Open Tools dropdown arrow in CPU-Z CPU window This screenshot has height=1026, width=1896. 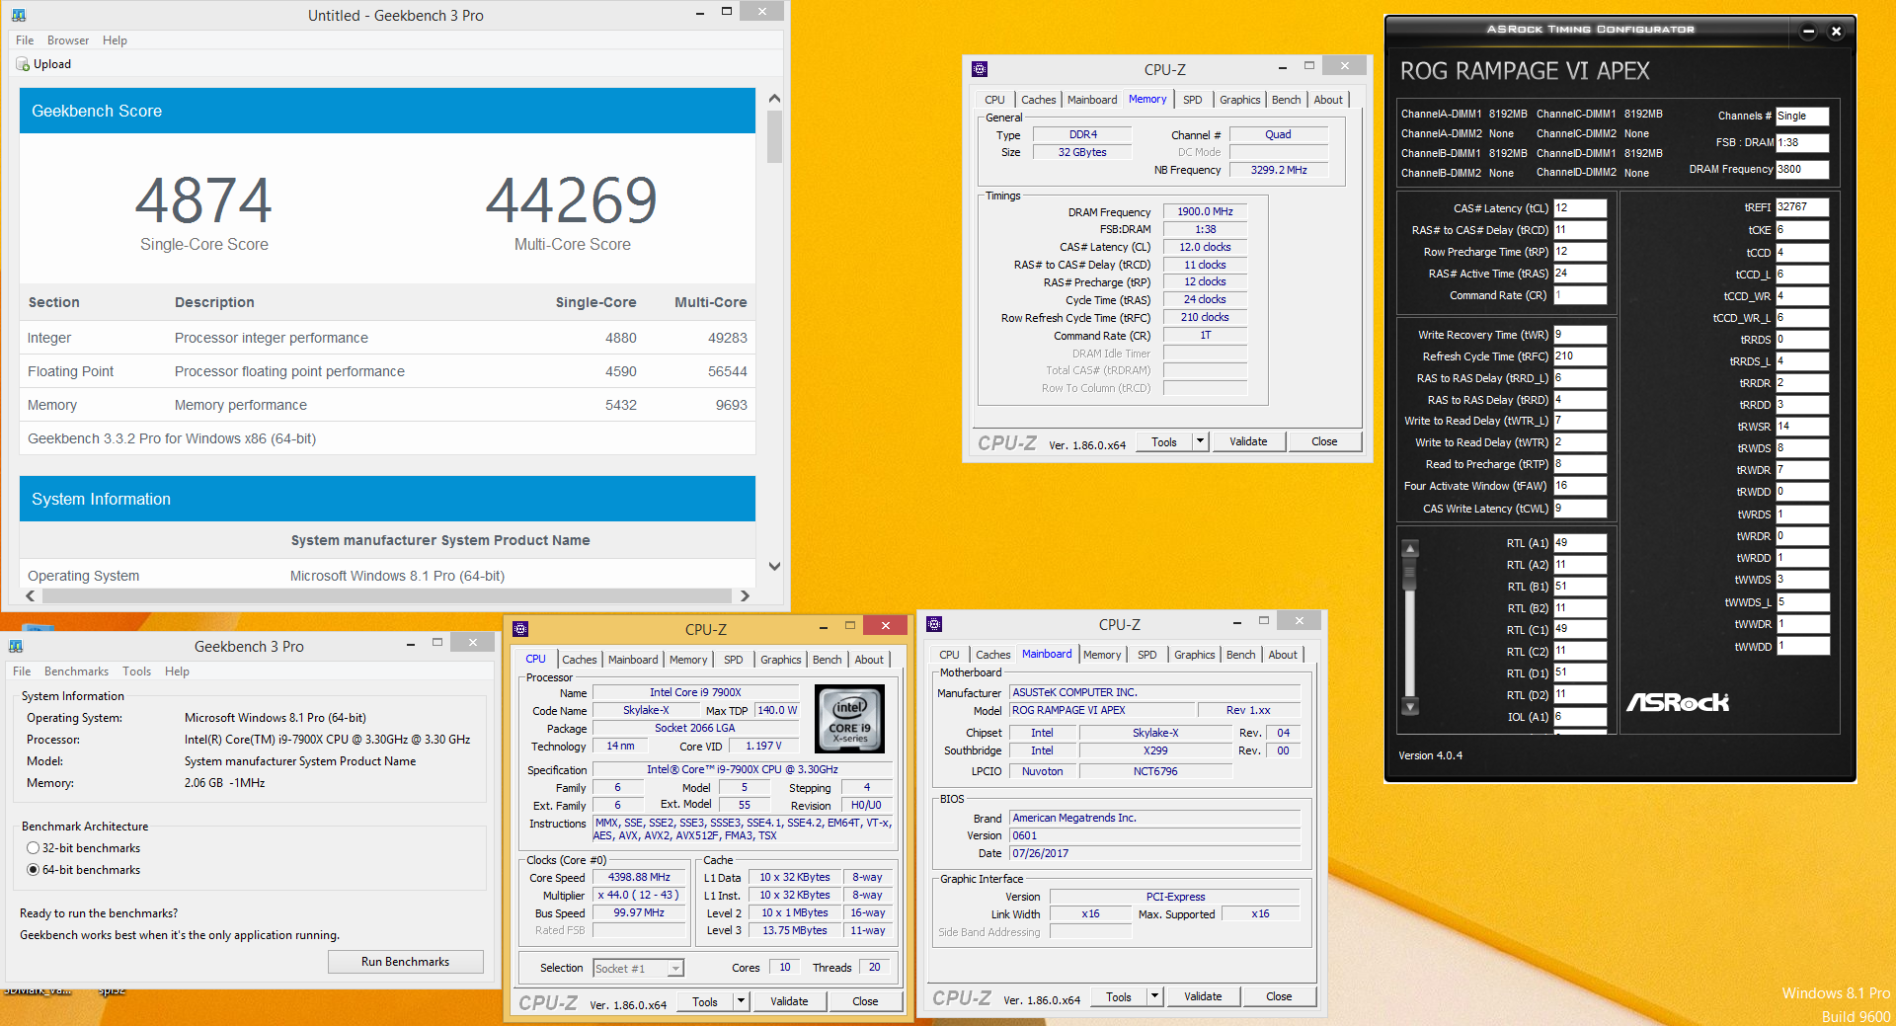(742, 1001)
